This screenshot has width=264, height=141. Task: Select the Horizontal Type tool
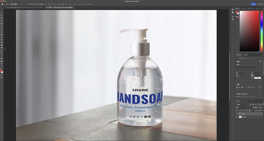point(2,53)
